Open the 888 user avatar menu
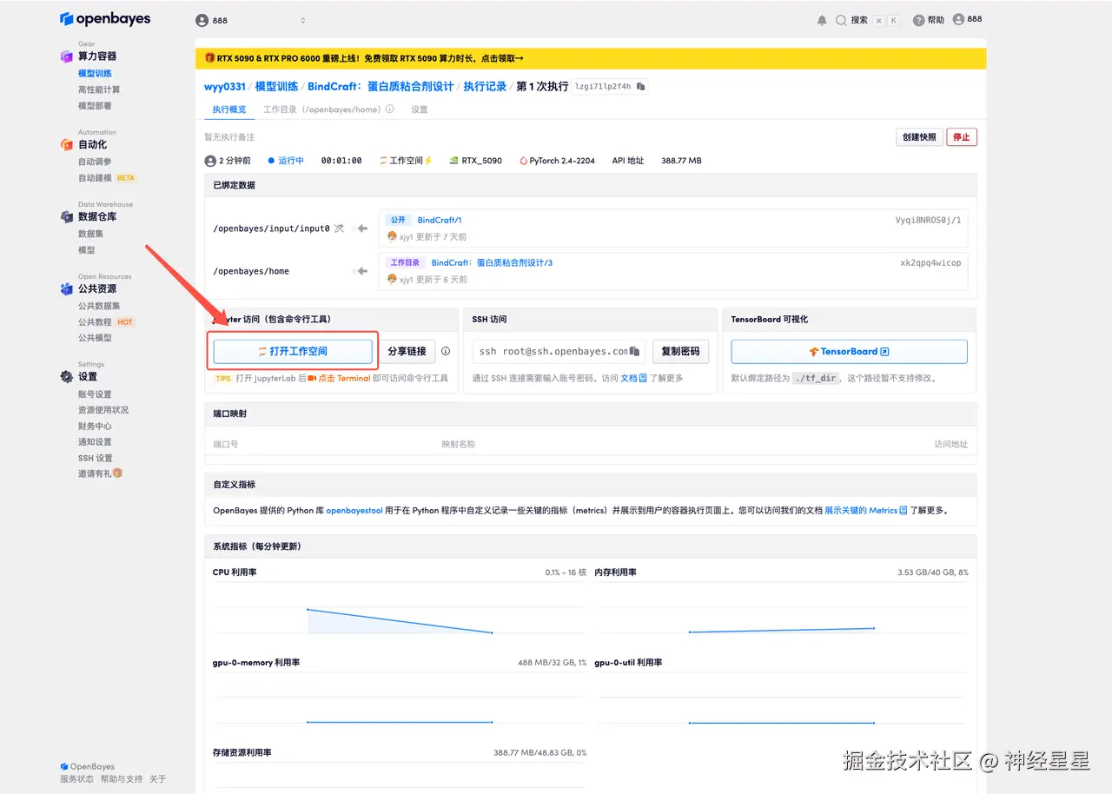The image size is (1112, 794). (967, 19)
